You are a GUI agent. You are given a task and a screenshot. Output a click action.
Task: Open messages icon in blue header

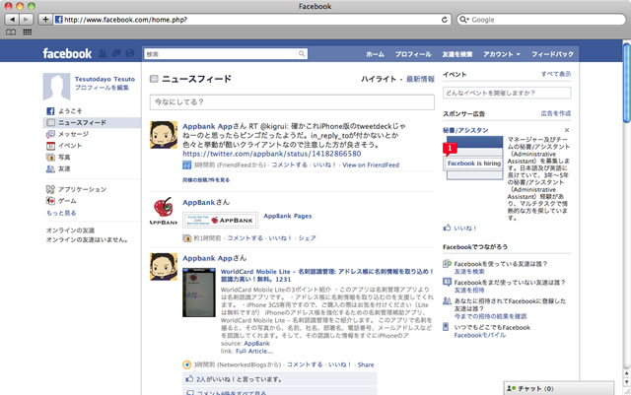[116, 53]
